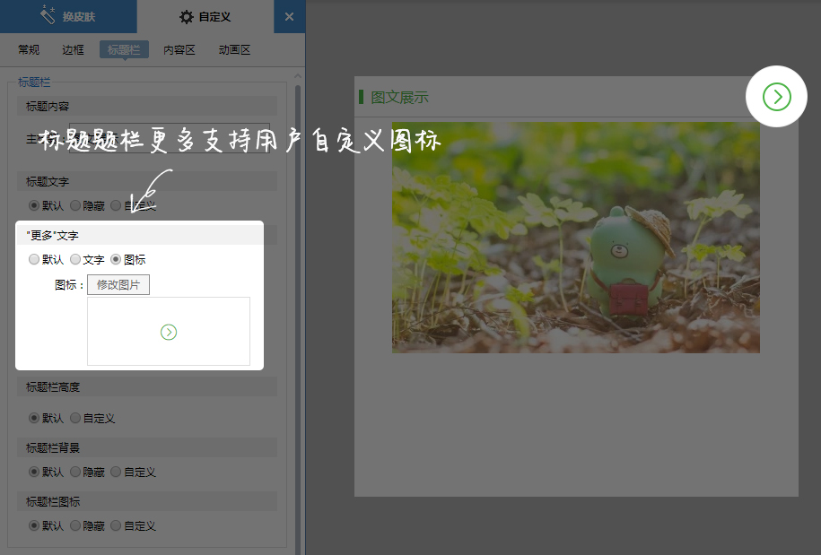Select the 标题栏 sub-tab
The width and height of the screenshot is (821, 555).
coord(124,49)
